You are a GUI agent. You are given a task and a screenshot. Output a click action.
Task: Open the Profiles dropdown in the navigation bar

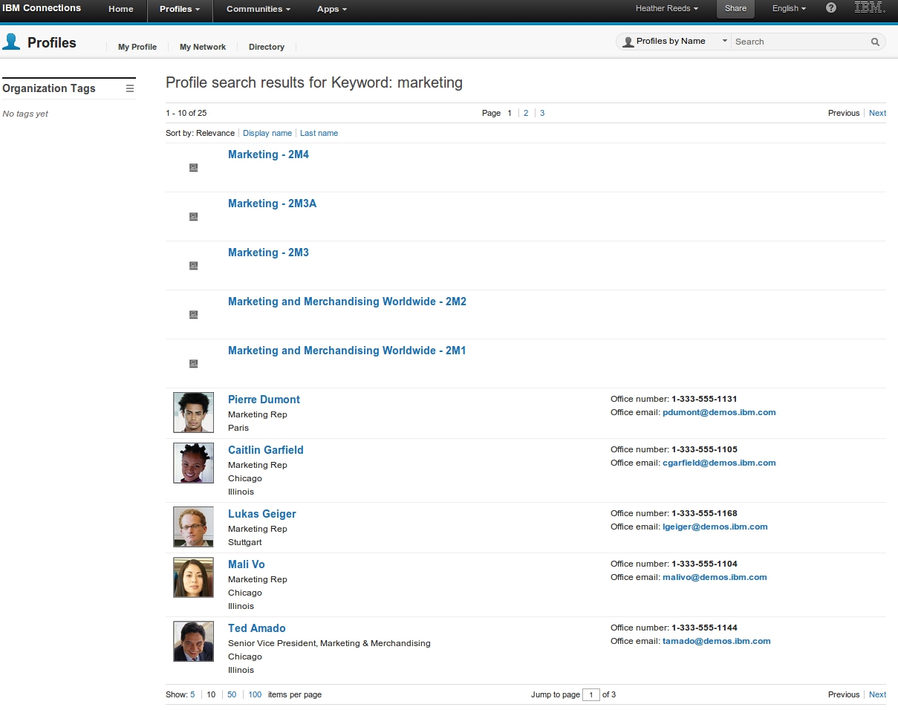tap(180, 10)
